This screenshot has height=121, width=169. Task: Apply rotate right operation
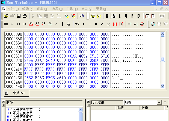[37, 24]
